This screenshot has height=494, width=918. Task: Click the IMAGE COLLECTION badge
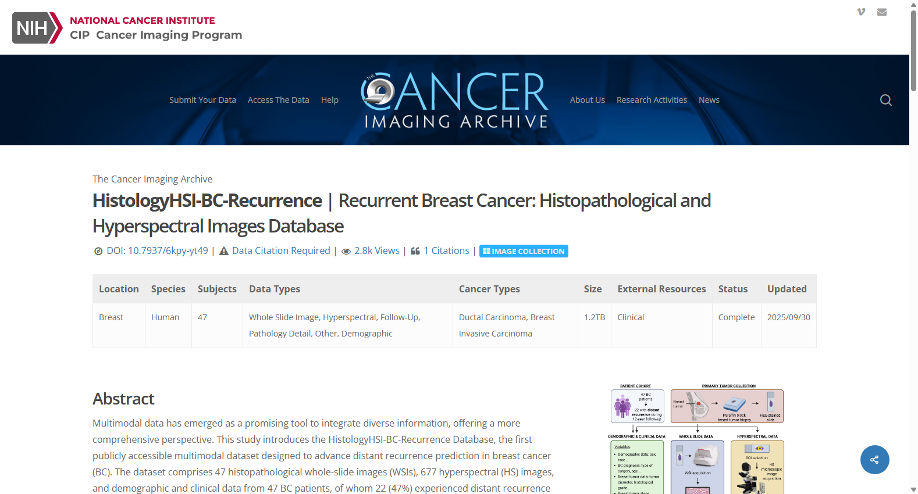pyautogui.click(x=524, y=251)
